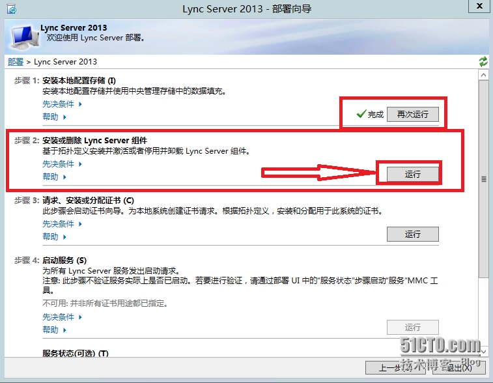Expand 先决条件 under step 2
The height and width of the screenshot is (383, 493).
tap(62, 164)
